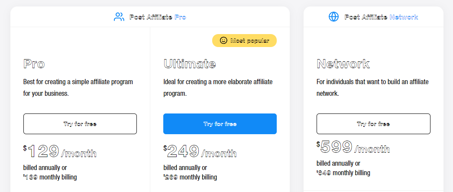The width and height of the screenshot is (453, 192).
Task: Try the Network plan for free
Action: tap(373, 124)
